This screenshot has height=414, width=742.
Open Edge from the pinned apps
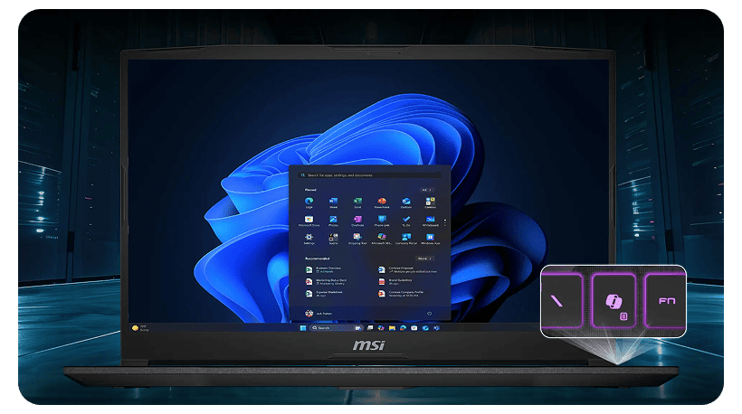pyautogui.click(x=309, y=202)
